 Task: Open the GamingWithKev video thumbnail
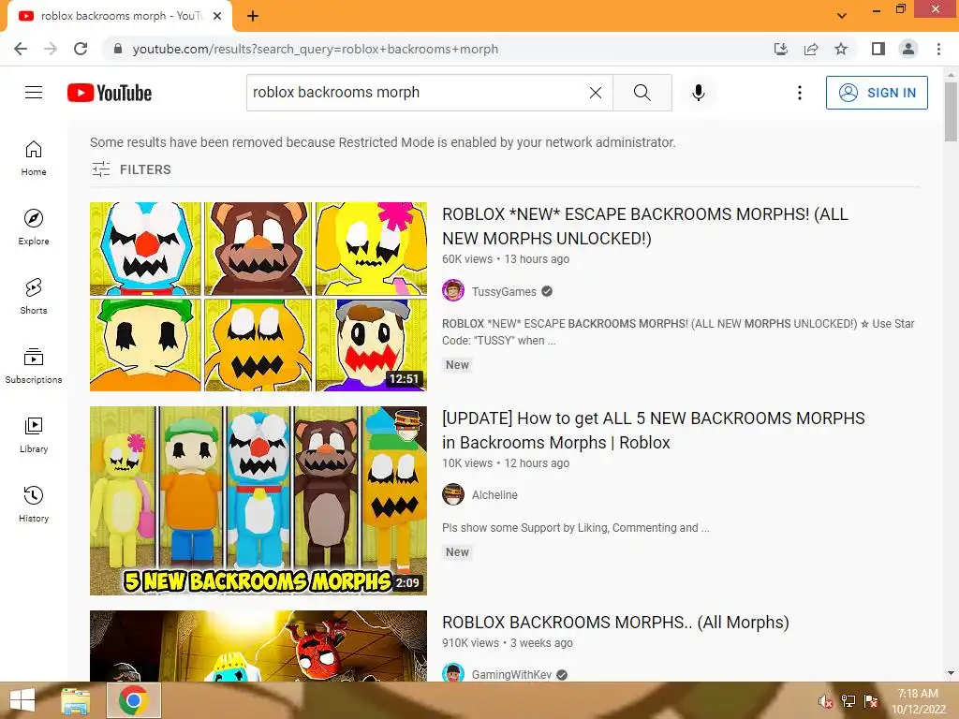pos(258,646)
